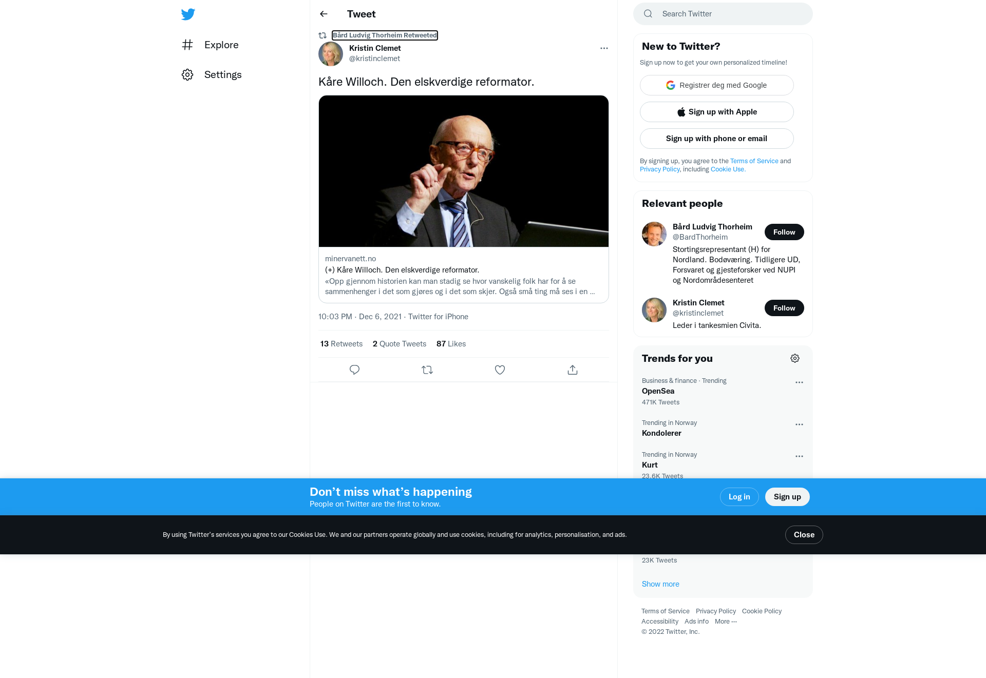
Task: Share the tweet via upload icon
Action: [x=573, y=370]
